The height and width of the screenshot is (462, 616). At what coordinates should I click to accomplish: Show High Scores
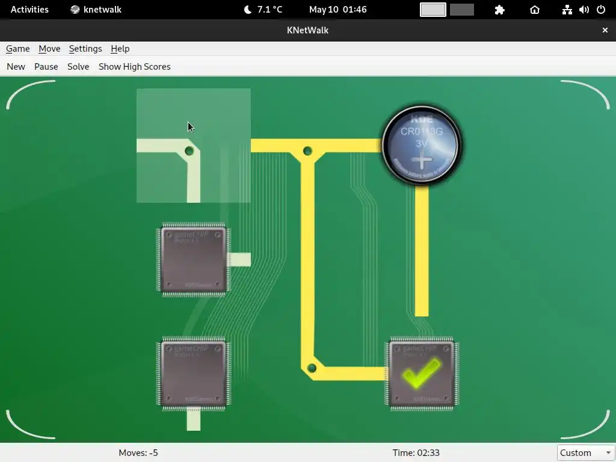click(x=134, y=66)
